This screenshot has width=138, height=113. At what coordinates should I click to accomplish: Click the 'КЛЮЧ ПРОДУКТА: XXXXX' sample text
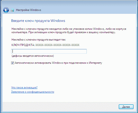point(45,45)
